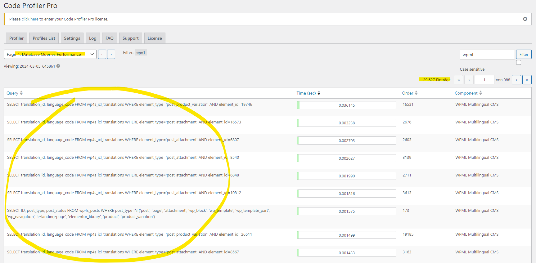Select the 0.001990 time bar
The height and width of the screenshot is (263, 536).
tap(347, 176)
